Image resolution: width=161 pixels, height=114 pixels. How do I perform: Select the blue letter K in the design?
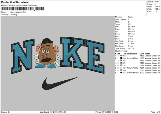[x=72, y=53]
